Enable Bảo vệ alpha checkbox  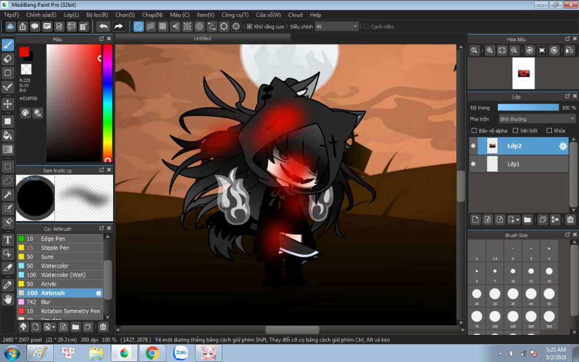coord(474,131)
